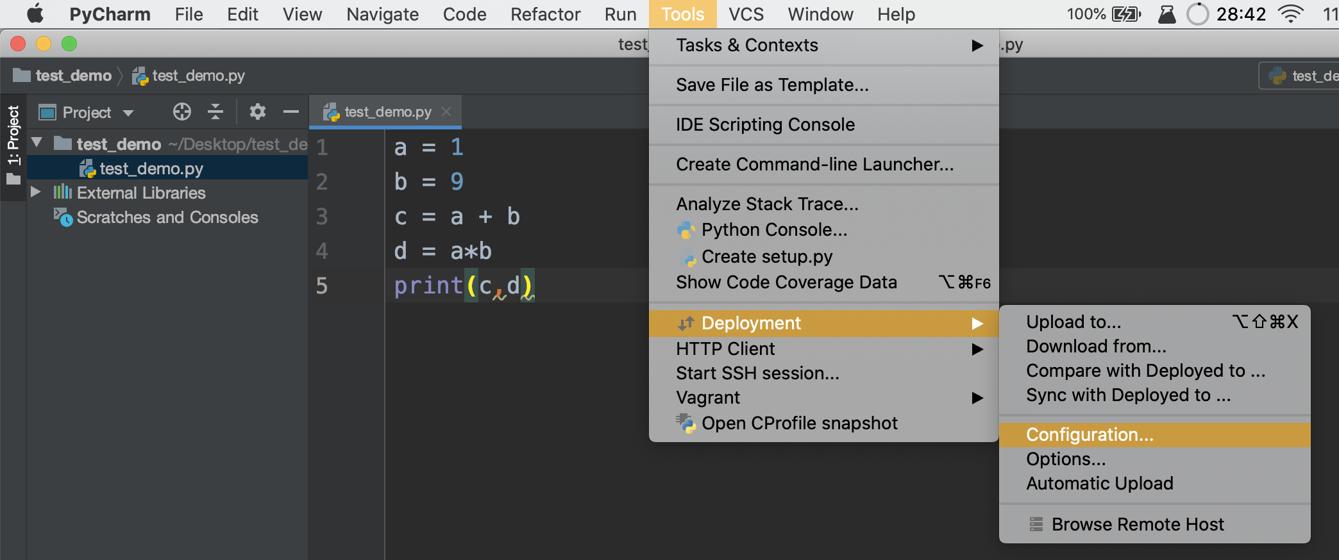Open the run configuration selector test_de...
This screenshot has width=1339, height=560.
(x=1299, y=76)
